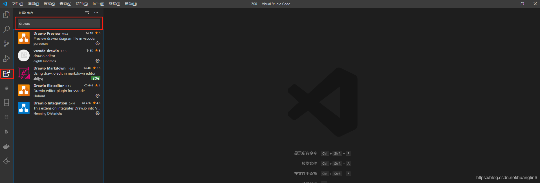
Task: Click the Drawio Preview extension logo
Action: [x=24, y=38]
